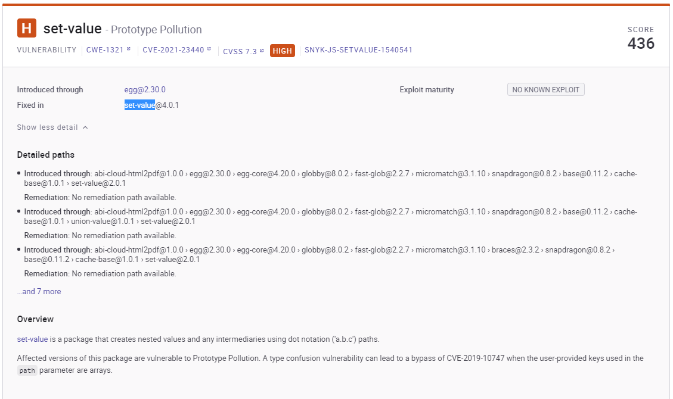
Task: Click the Overview heading
Action: 35,319
